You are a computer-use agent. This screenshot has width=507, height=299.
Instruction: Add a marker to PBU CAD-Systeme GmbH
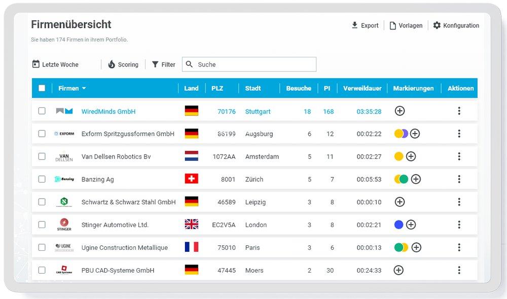399,270
